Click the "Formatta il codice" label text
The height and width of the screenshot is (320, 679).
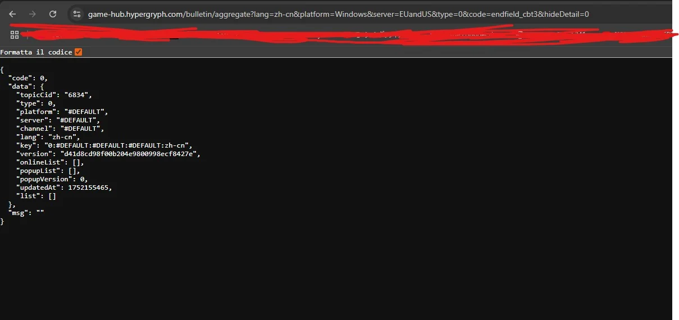[x=36, y=52]
